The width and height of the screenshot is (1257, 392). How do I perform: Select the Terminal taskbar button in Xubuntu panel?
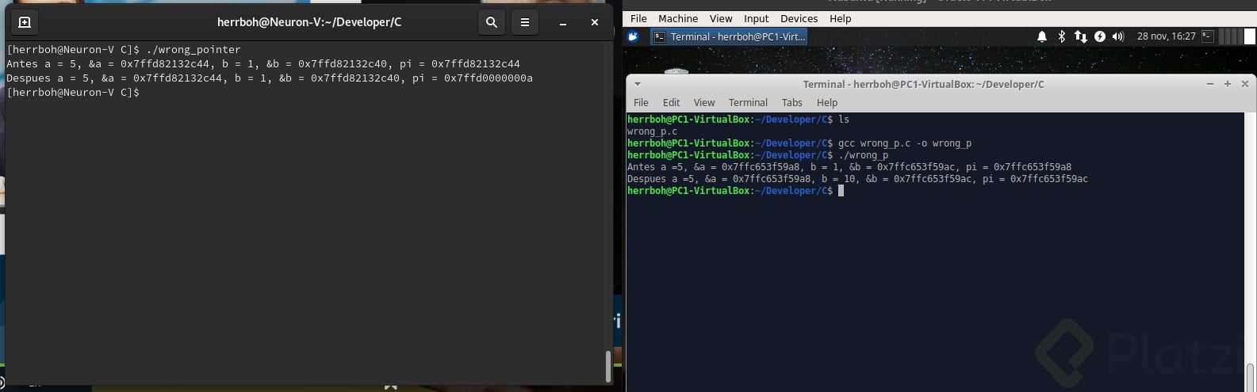pos(729,36)
